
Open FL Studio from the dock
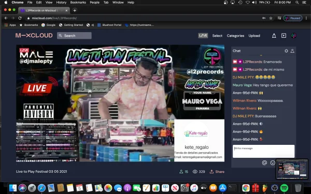point(265,188)
